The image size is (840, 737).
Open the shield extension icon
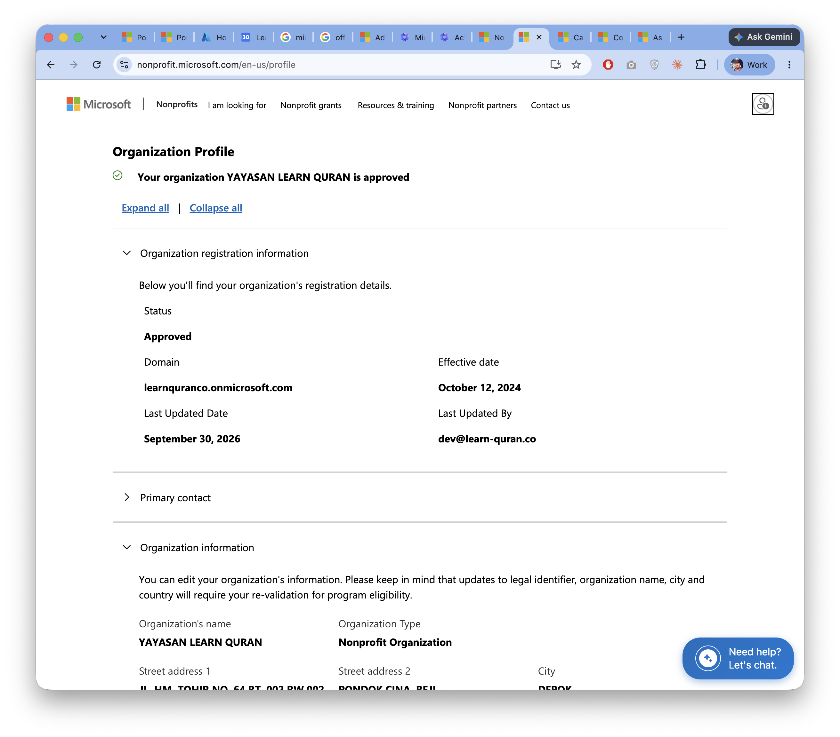pos(654,65)
